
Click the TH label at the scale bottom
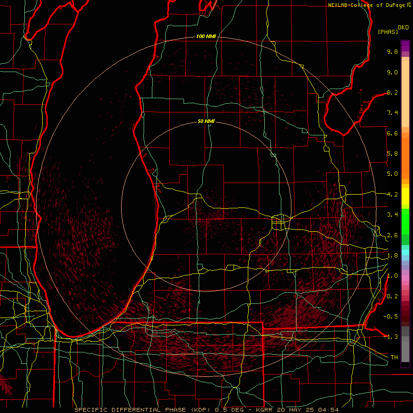[x=394, y=357]
